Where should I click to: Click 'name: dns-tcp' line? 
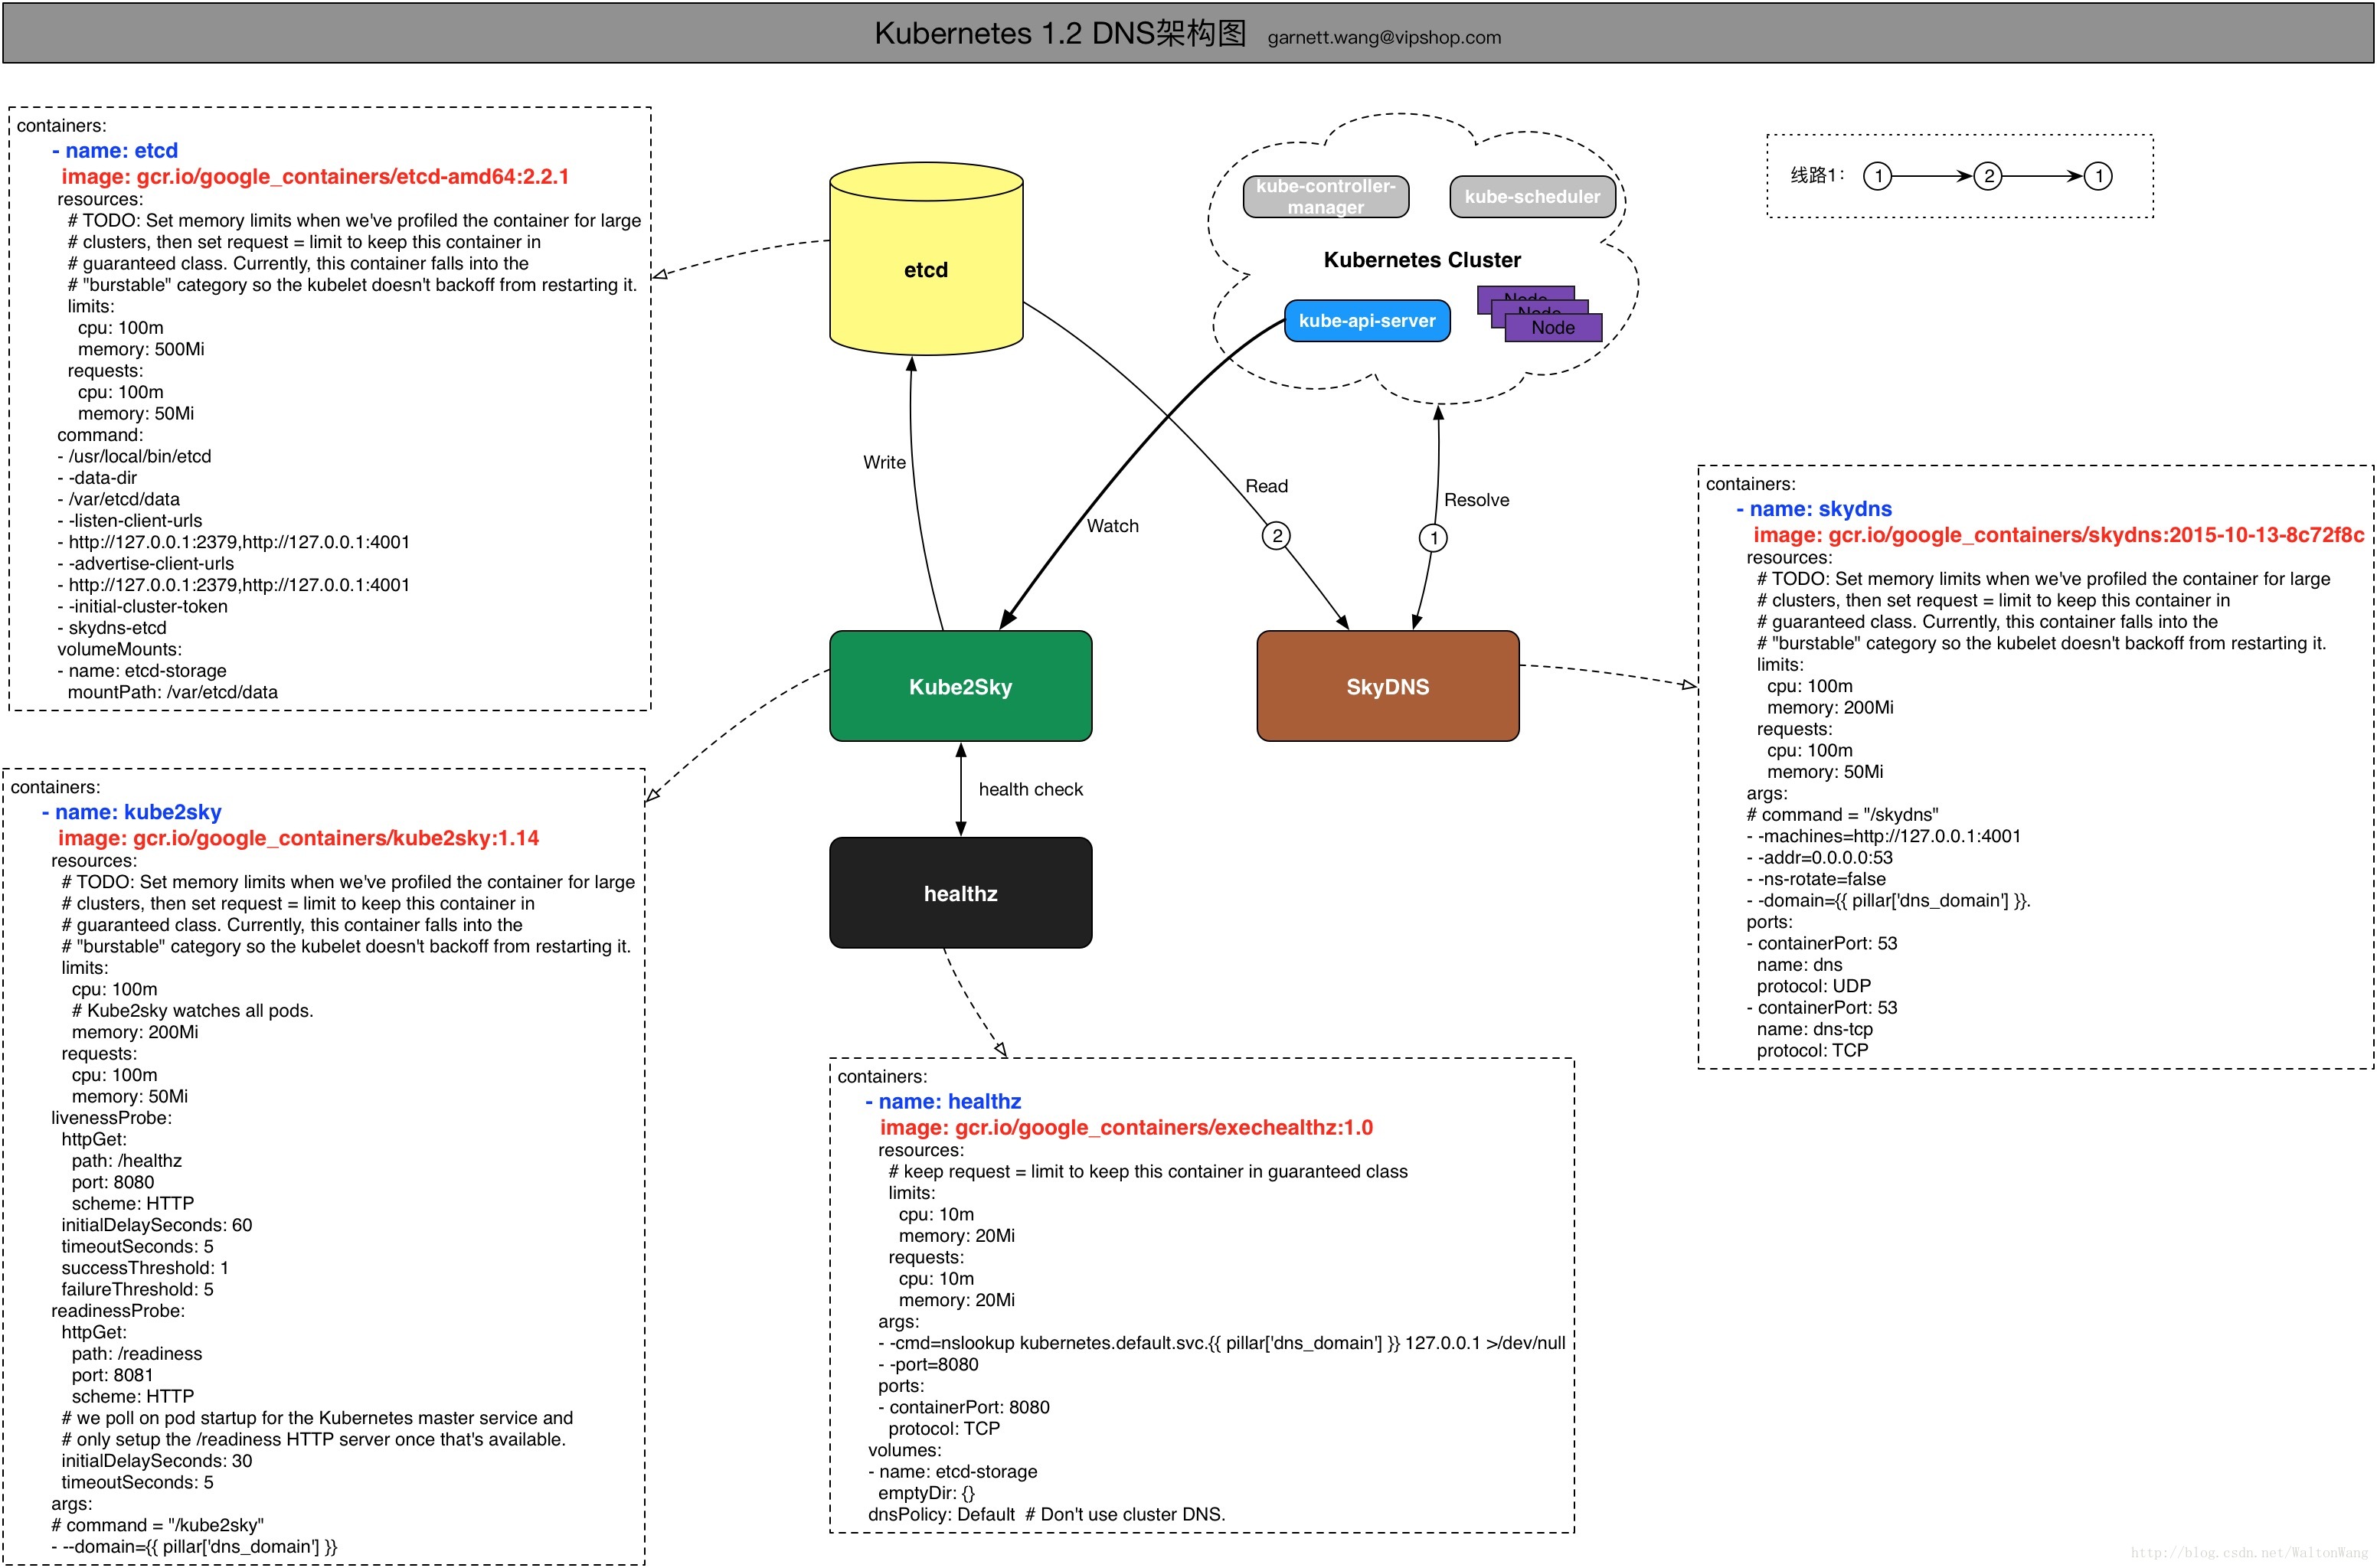[1814, 1030]
